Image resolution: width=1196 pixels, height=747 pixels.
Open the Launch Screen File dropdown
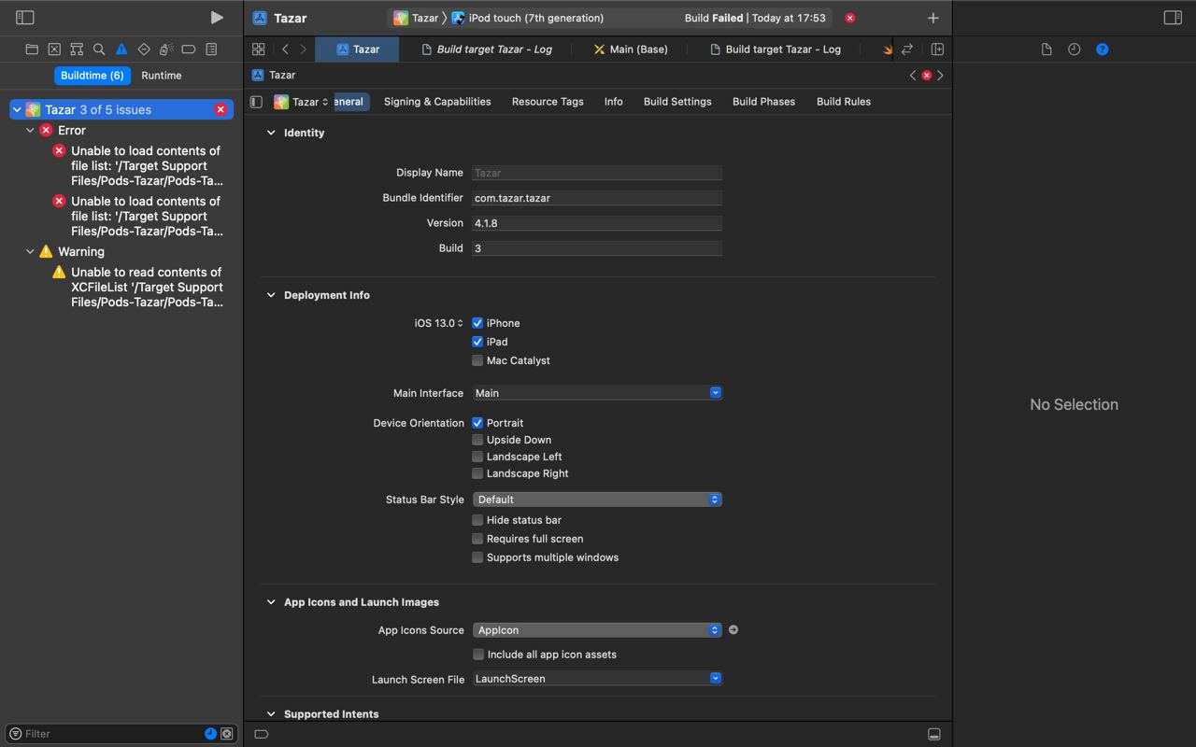click(x=597, y=679)
